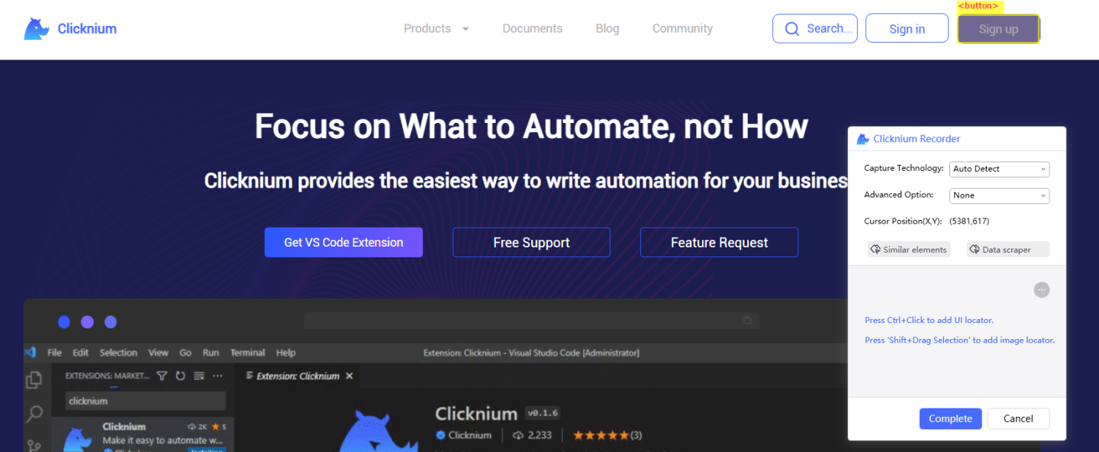
Task: Click Explorer files icon in VS Code preview
Action: [x=34, y=379]
